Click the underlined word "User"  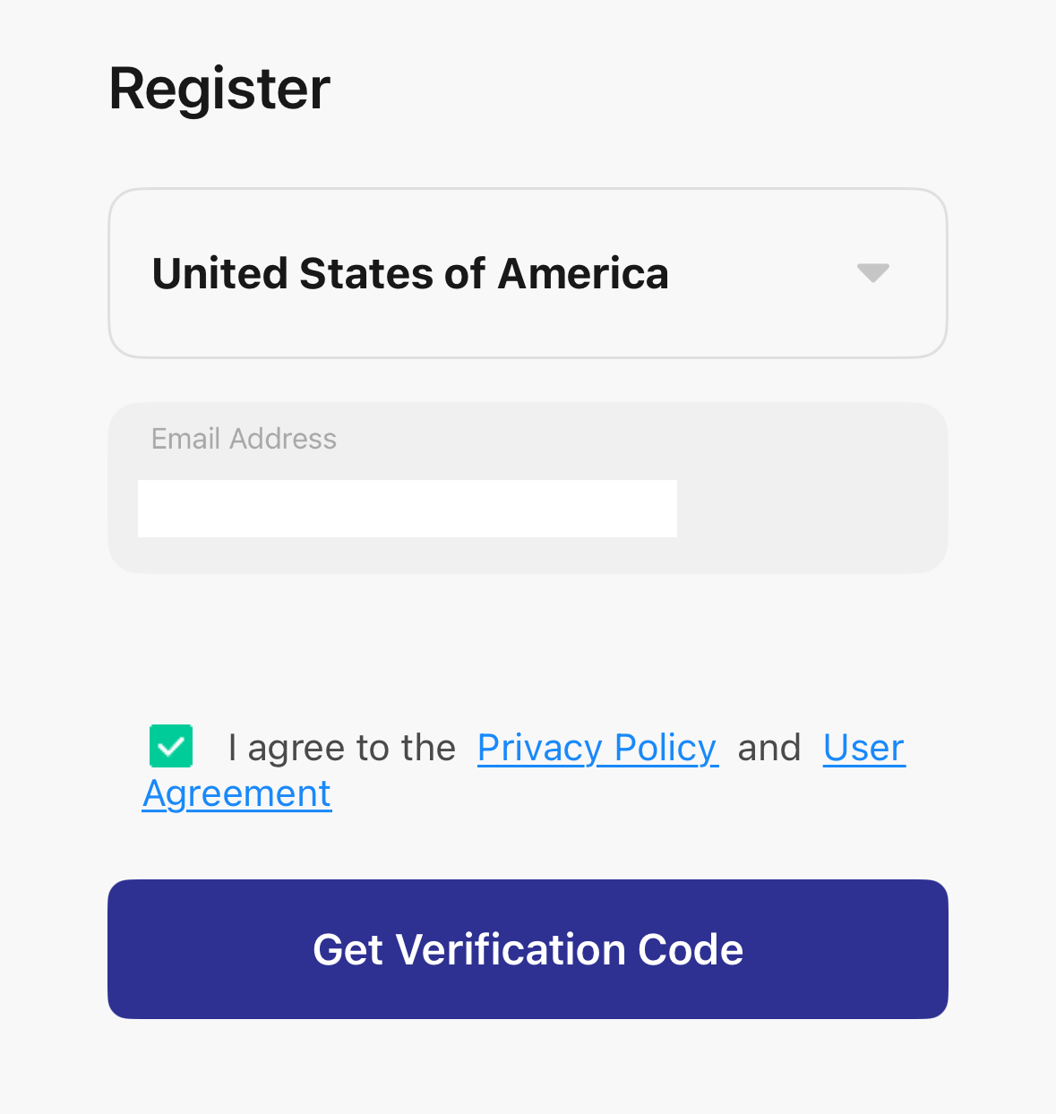(x=863, y=748)
